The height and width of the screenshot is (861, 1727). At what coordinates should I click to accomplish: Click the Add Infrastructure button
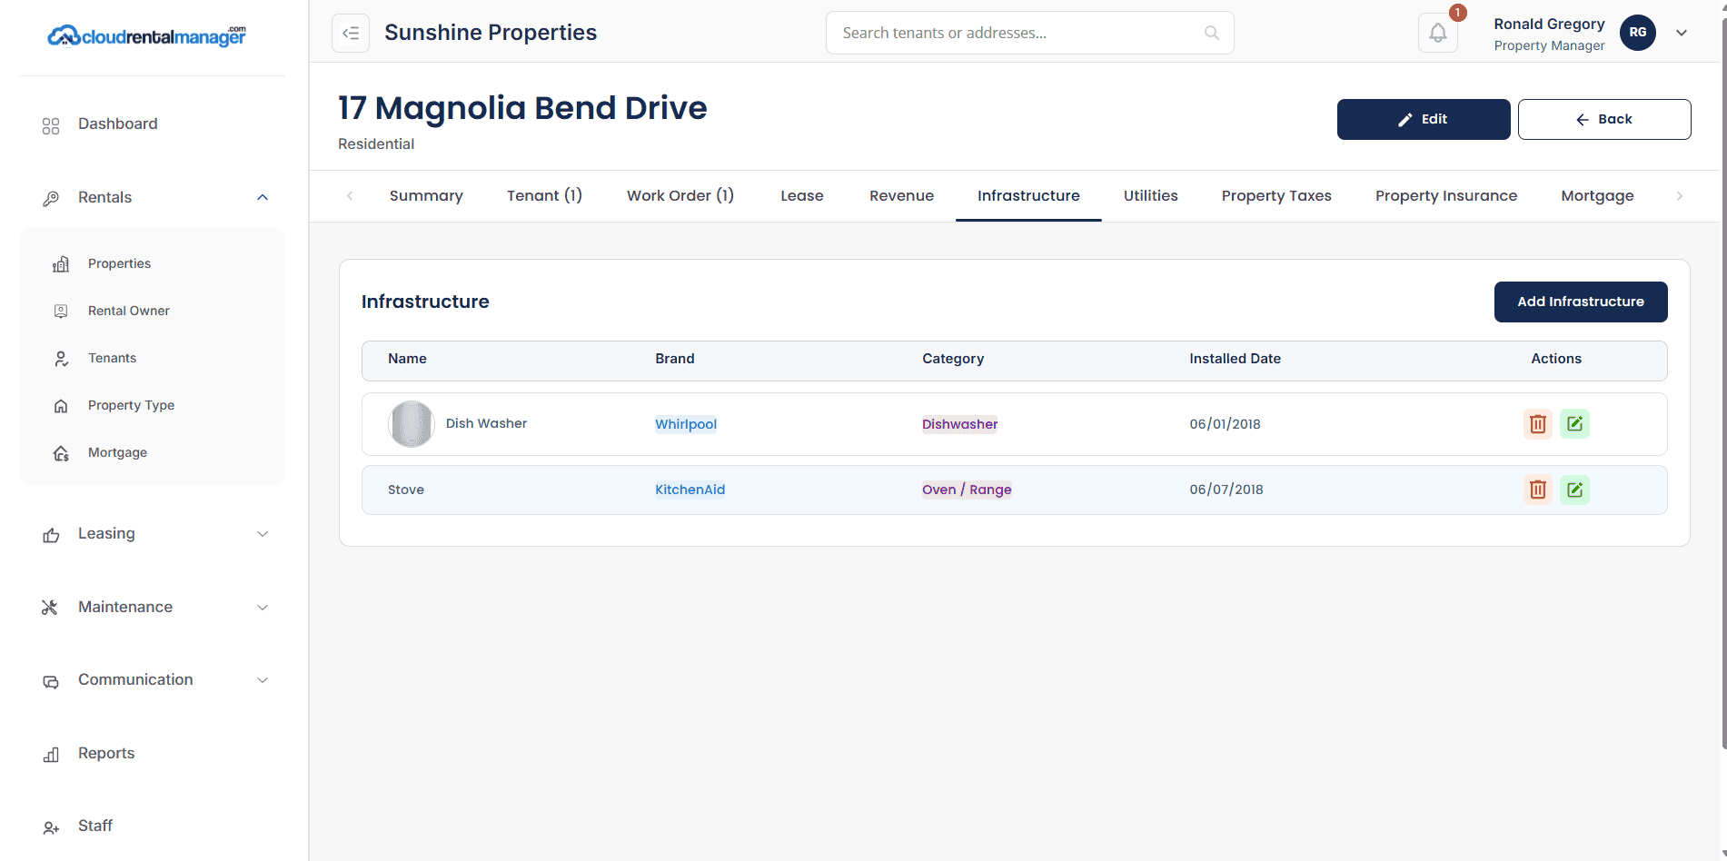click(1580, 302)
